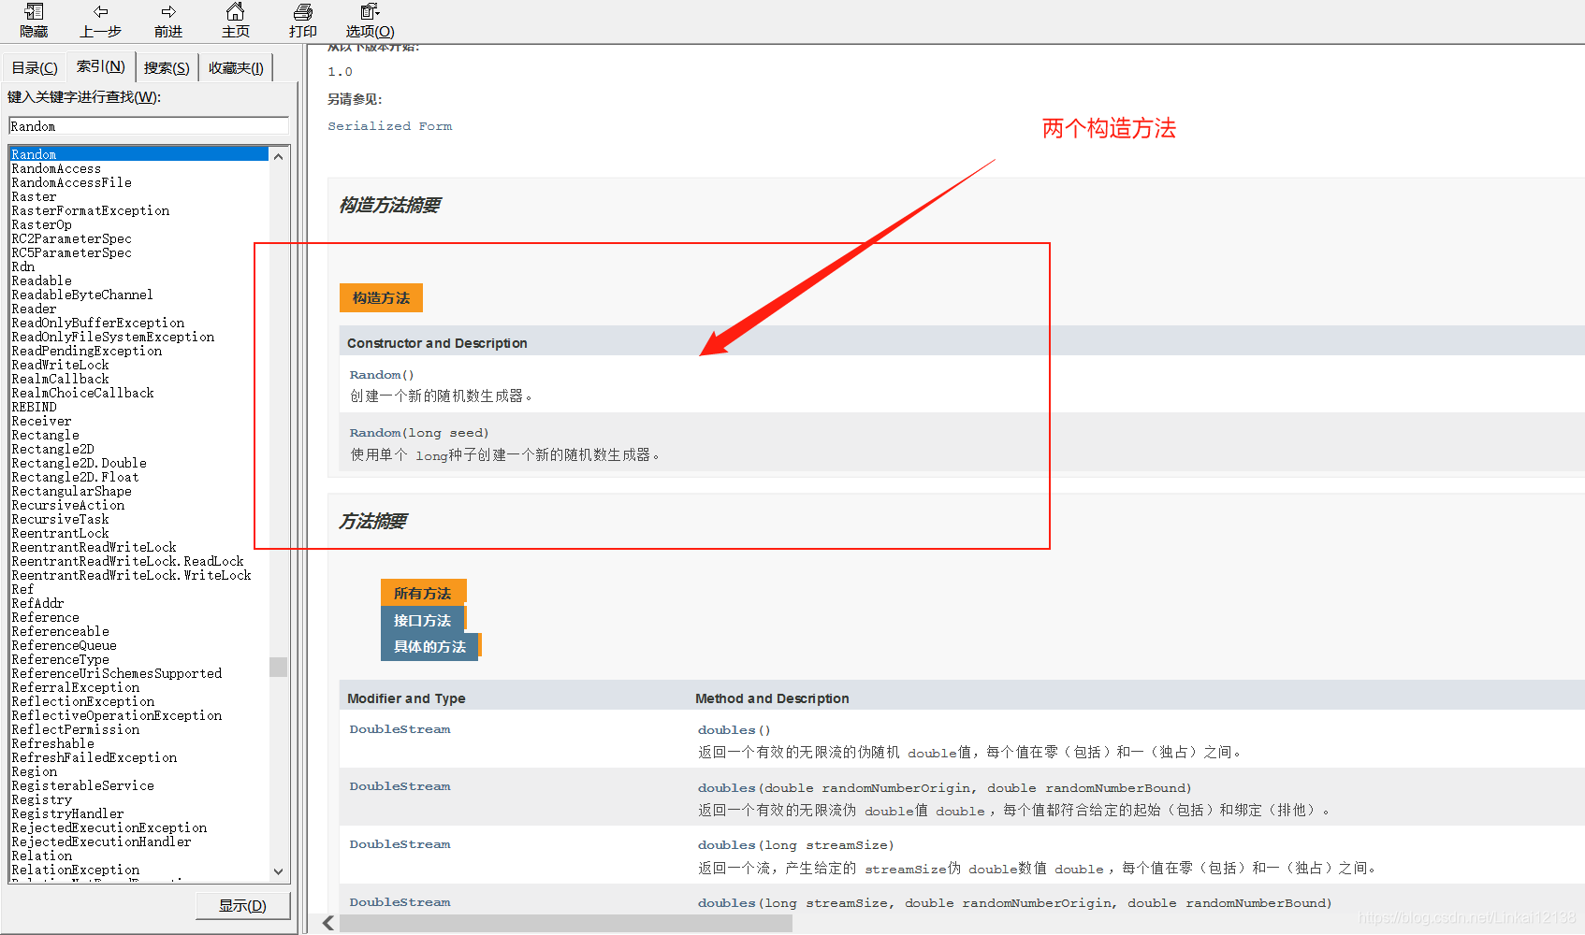Select RasterFormatException in the index list
Image resolution: width=1585 pixels, height=935 pixels.
91,210
